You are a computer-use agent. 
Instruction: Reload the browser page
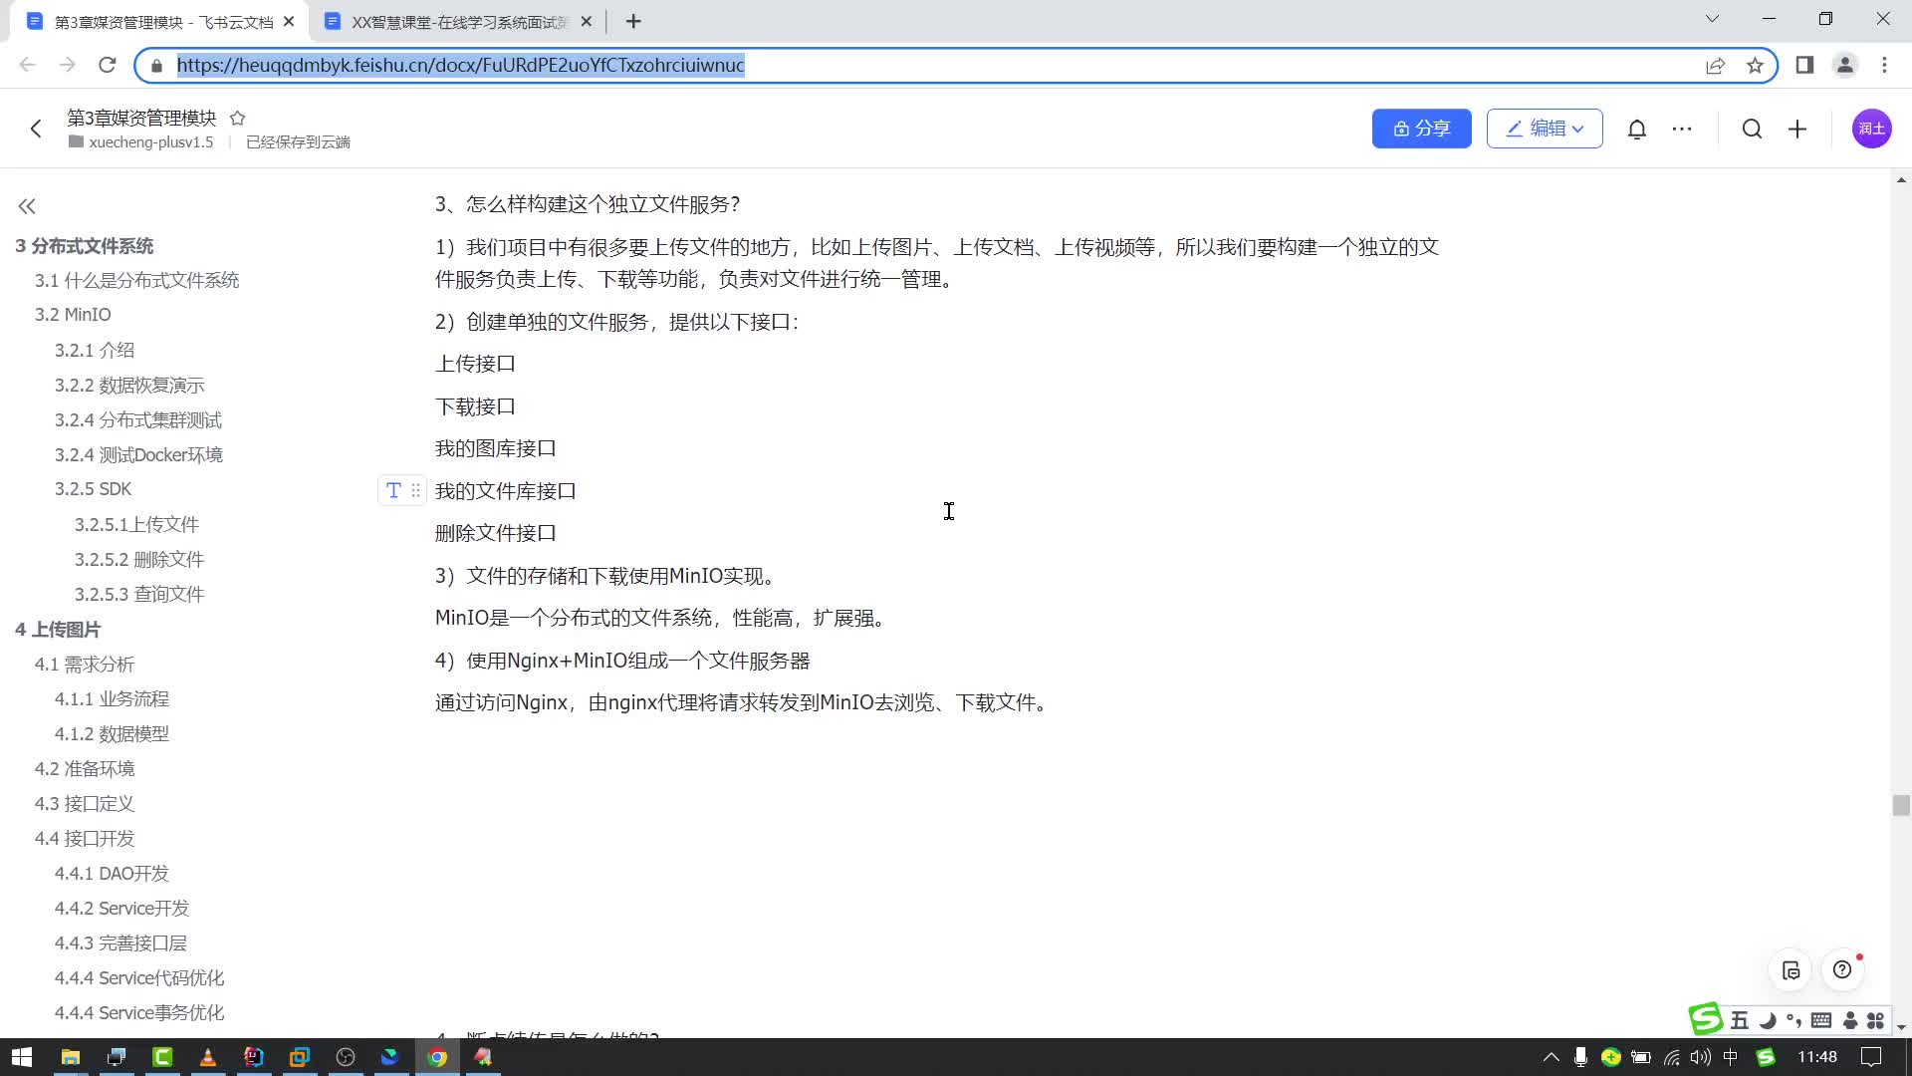coord(108,65)
